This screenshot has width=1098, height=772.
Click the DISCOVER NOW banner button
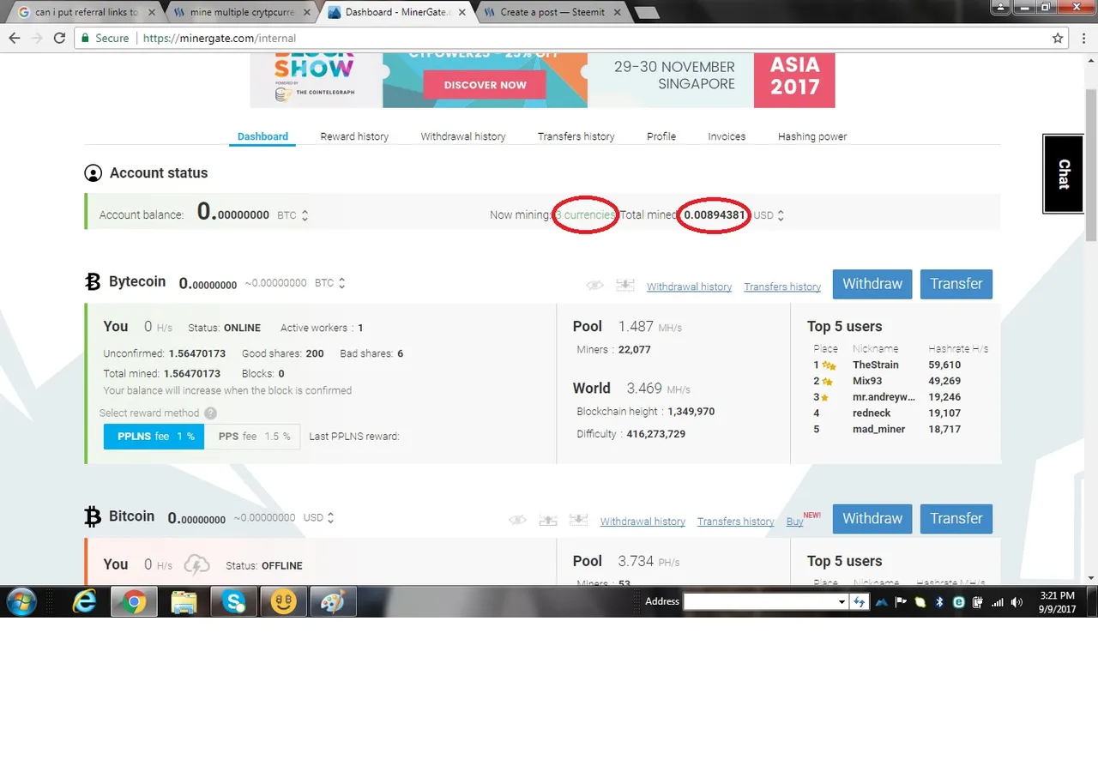click(486, 85)
